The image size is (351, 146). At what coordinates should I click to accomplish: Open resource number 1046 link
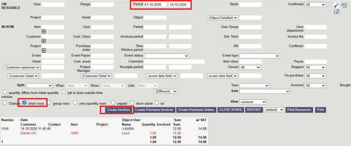coord(5,129)
